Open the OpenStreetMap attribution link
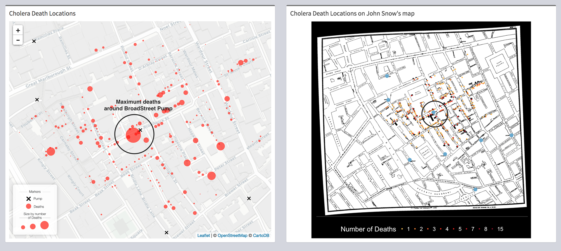 [232, 236]
